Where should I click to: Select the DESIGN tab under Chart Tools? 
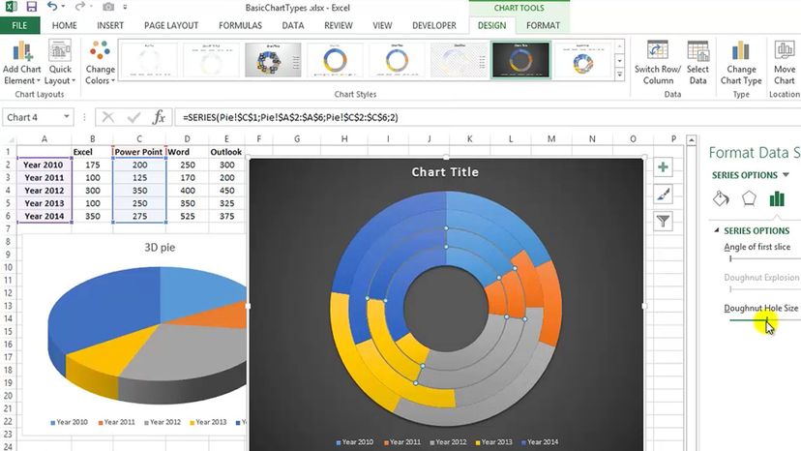coord(492,25)
